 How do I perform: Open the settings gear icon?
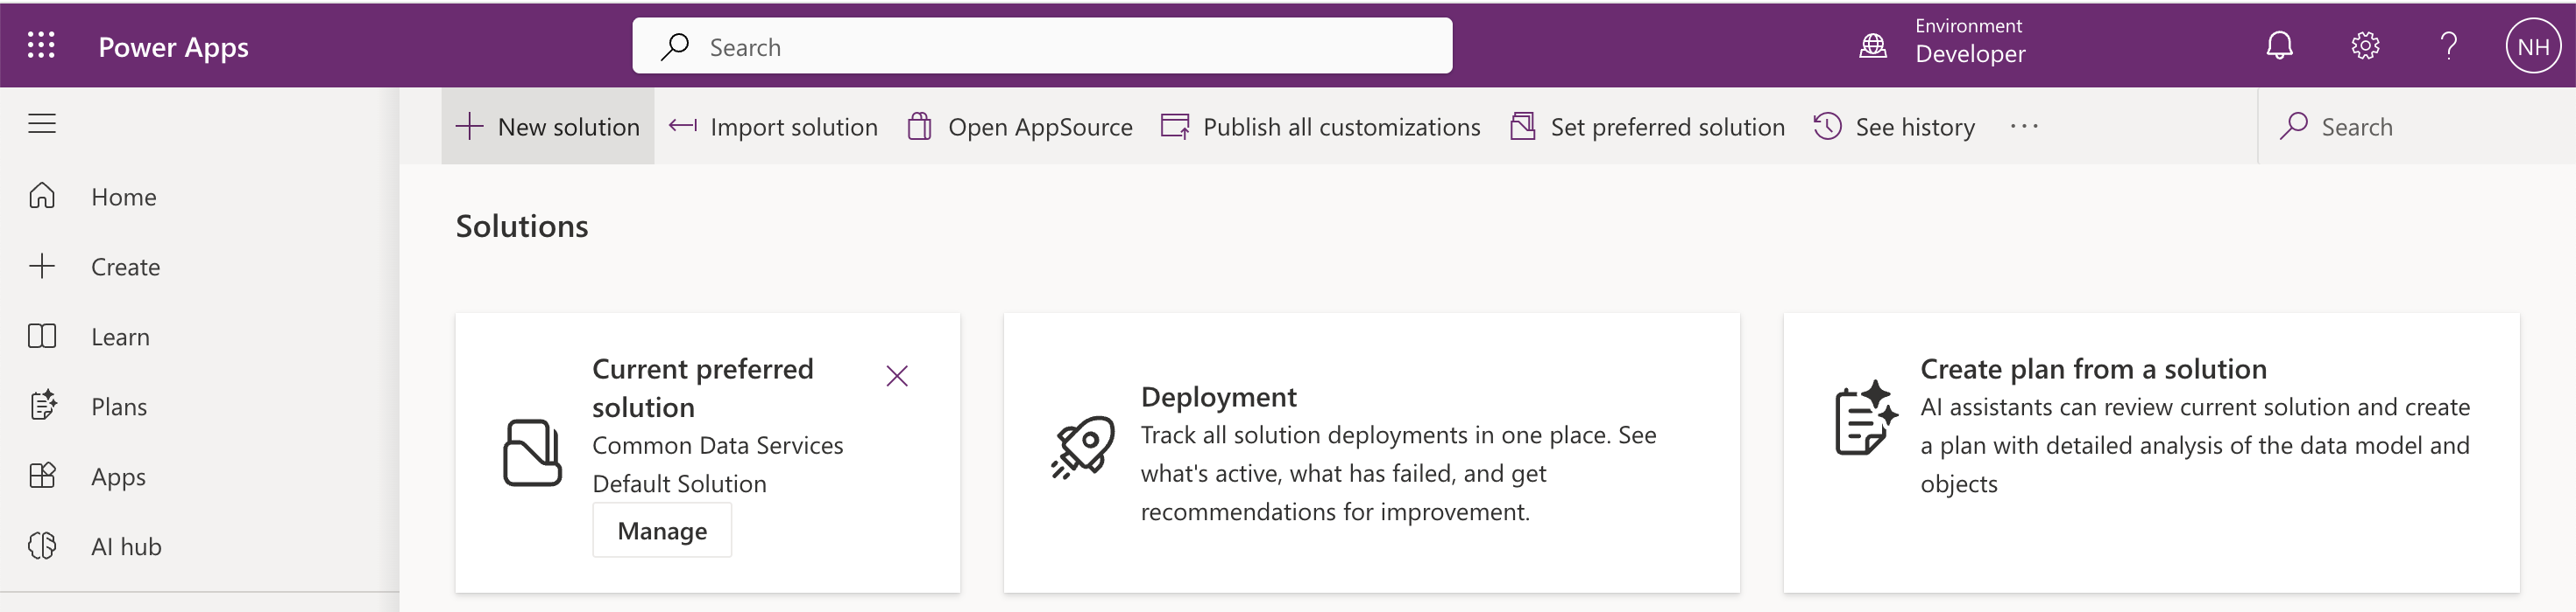click(2364, 46)
